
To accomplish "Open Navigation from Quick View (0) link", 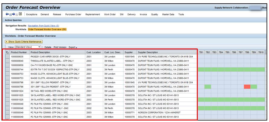I will 43,26.
